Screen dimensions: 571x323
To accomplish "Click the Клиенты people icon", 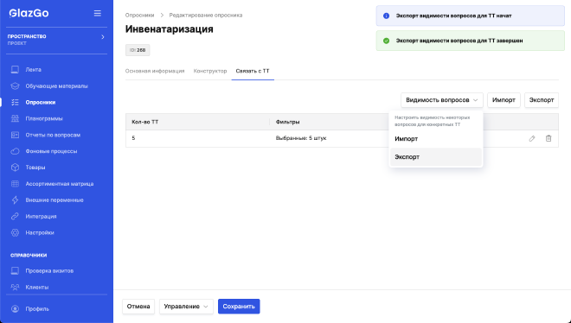I will [x=15, y=287].
